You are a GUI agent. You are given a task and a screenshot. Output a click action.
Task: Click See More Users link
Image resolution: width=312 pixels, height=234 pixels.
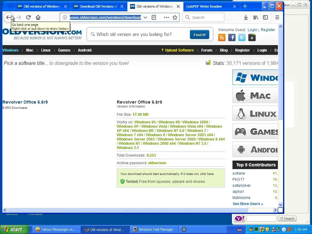click(248, 204)
